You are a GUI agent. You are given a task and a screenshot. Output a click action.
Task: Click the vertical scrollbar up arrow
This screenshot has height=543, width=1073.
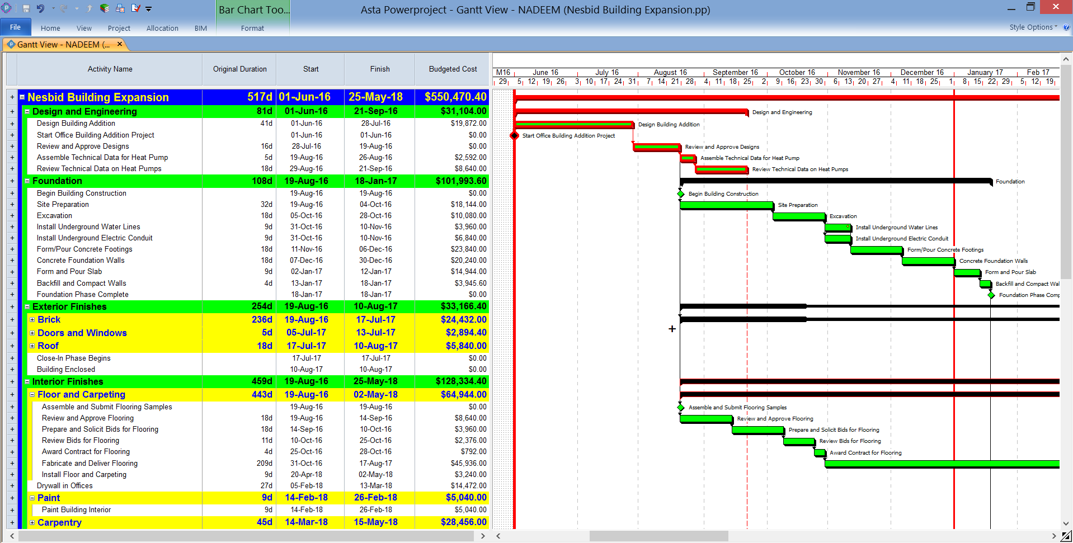click(x=1066, y=59)
